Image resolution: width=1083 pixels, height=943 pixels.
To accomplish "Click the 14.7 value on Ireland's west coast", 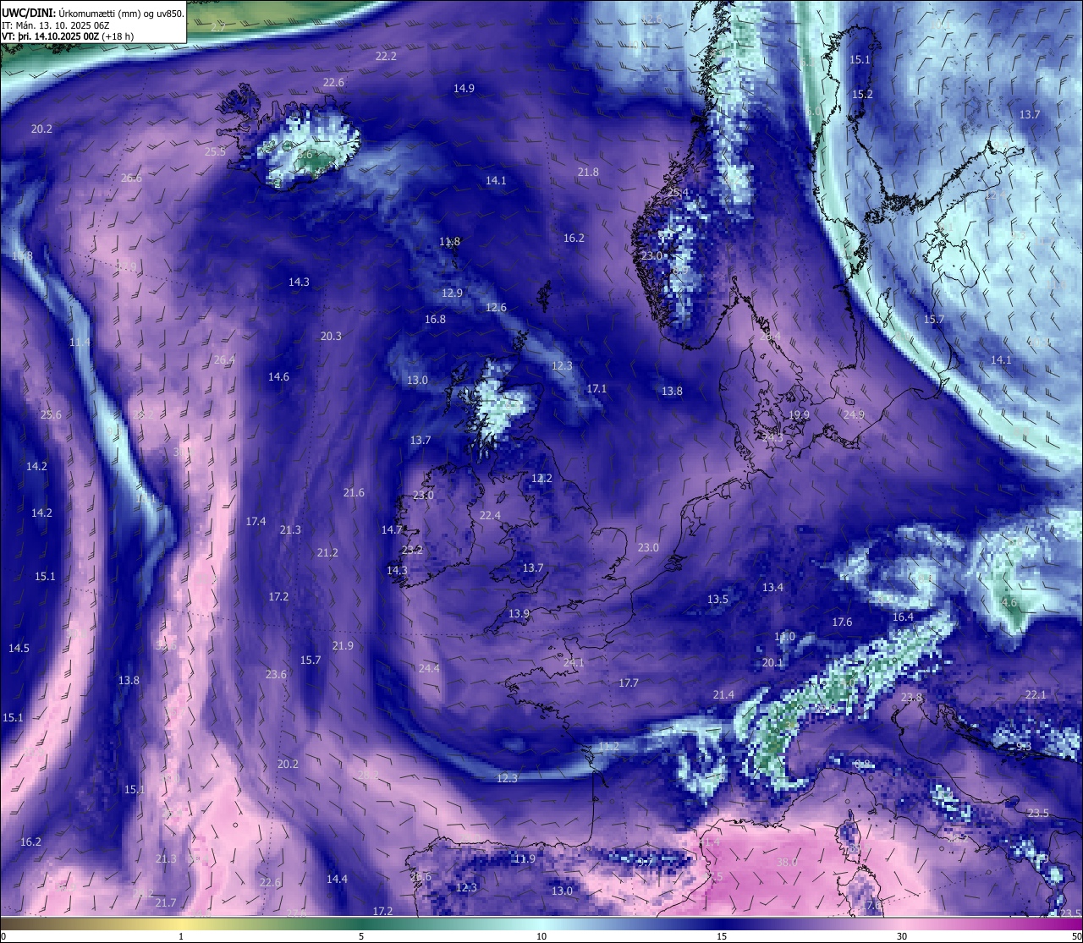I will click(x=392, y=530).
